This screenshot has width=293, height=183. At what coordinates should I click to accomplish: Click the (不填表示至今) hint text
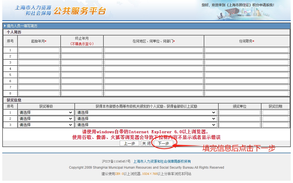click(x=82, y=44)
